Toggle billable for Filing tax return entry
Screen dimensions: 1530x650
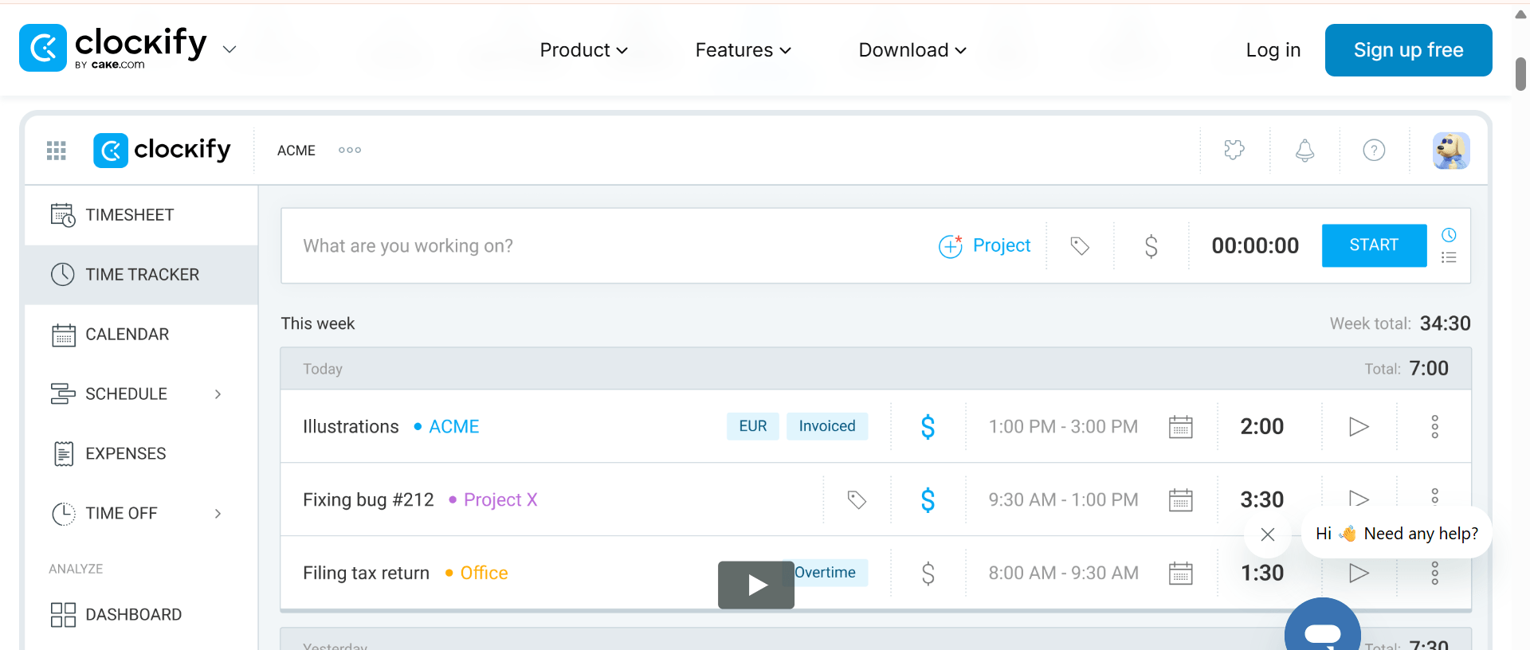point(928,574)
